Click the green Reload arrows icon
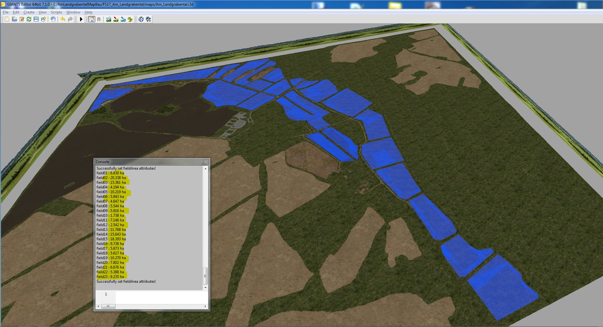This screenshot has height=327, width=603. click(29, 19)
